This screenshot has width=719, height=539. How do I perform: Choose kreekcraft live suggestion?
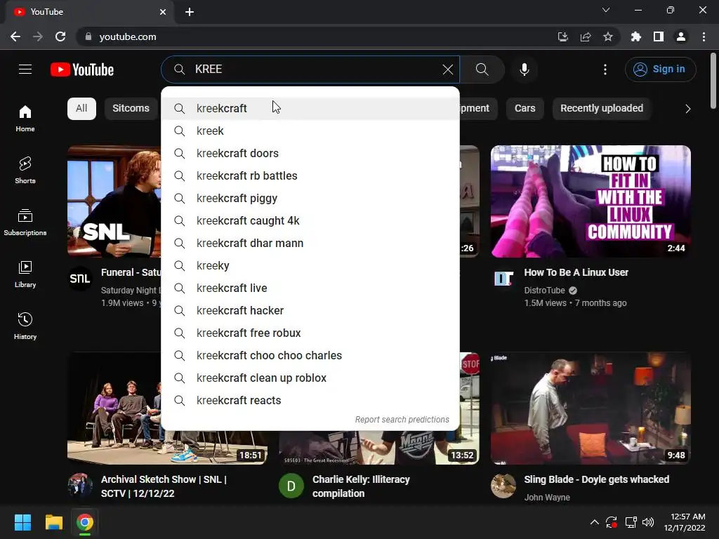pyautogui.click(x=310, y=288)
